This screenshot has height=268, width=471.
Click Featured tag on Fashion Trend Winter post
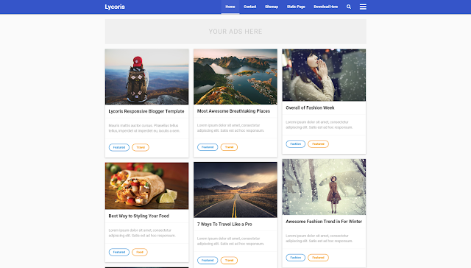318,258
